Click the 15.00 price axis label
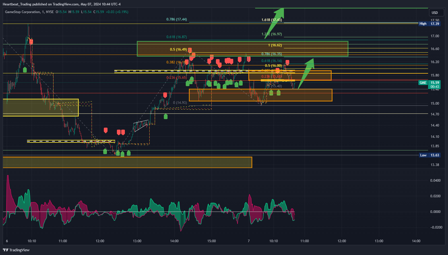 pos(435,103)
